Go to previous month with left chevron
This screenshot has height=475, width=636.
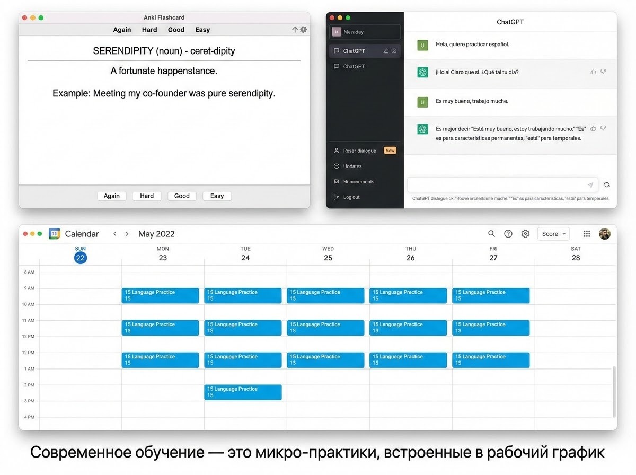114,233
